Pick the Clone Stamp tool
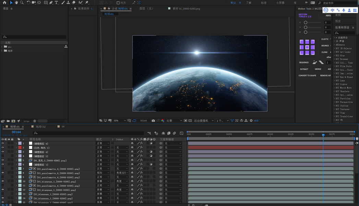 (68, 3)
